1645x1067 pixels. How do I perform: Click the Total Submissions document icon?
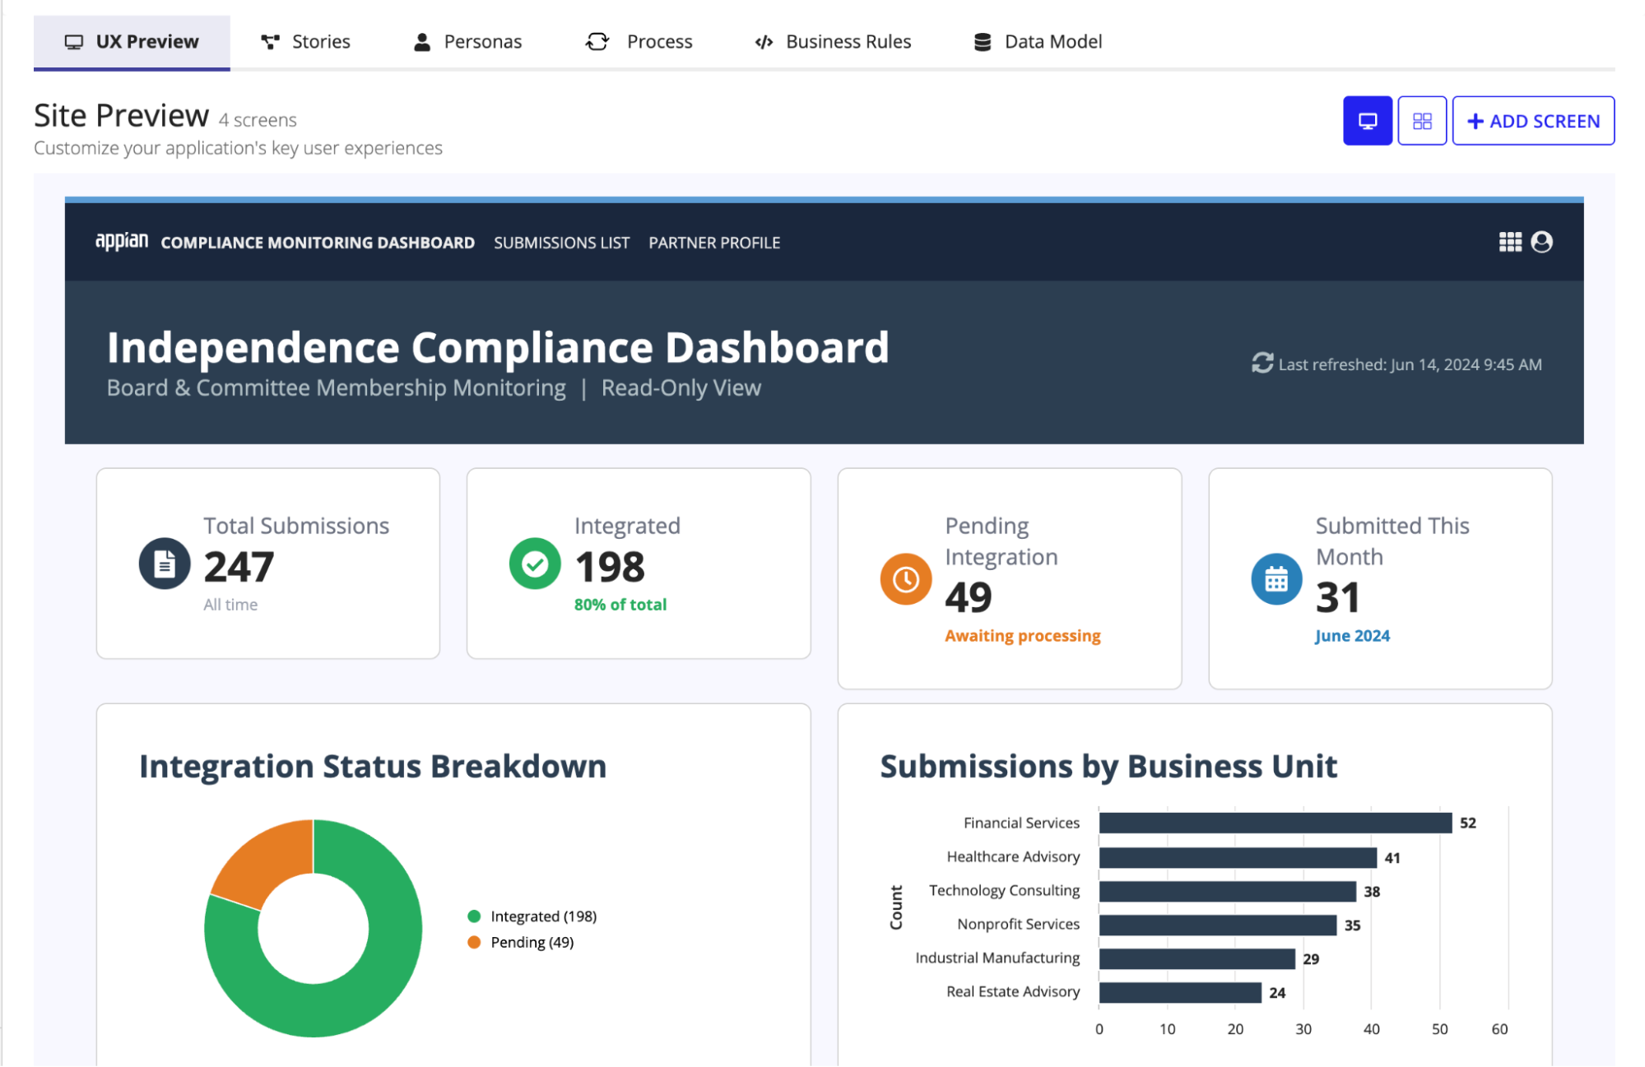165,564
